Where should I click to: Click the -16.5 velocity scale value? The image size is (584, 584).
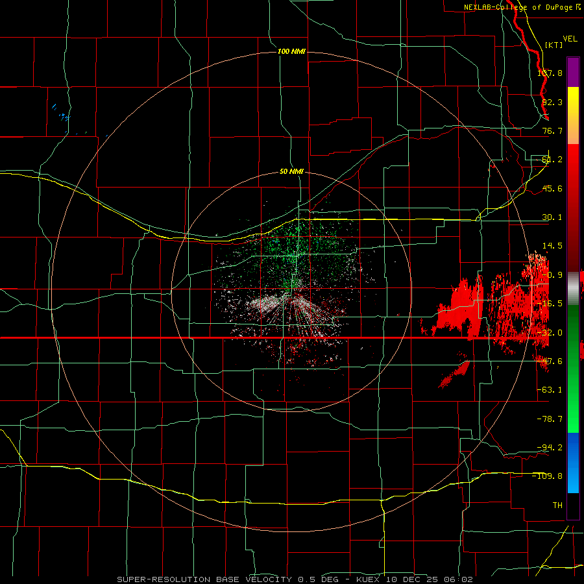(550, 304)
